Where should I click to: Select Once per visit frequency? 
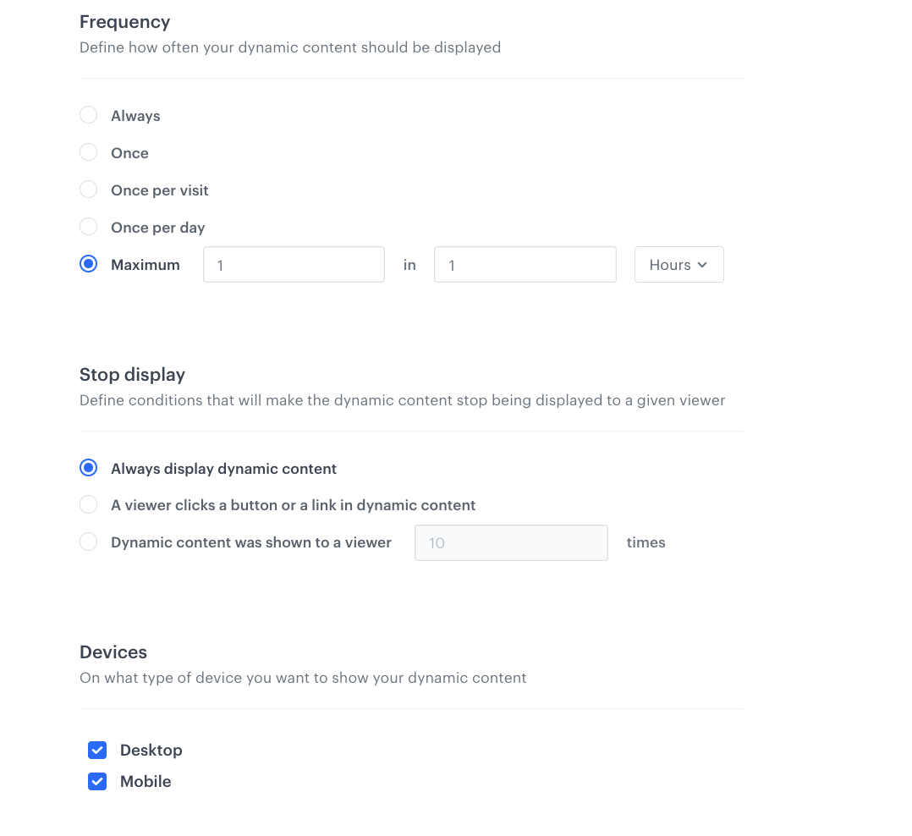(89, 190)
